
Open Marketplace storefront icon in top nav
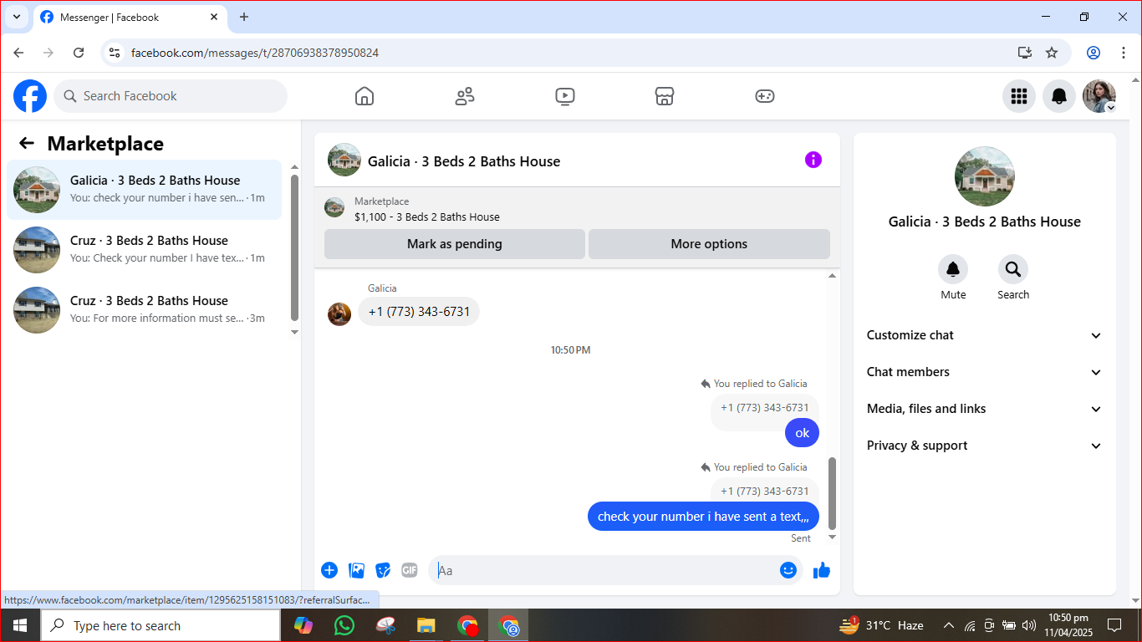665,96
